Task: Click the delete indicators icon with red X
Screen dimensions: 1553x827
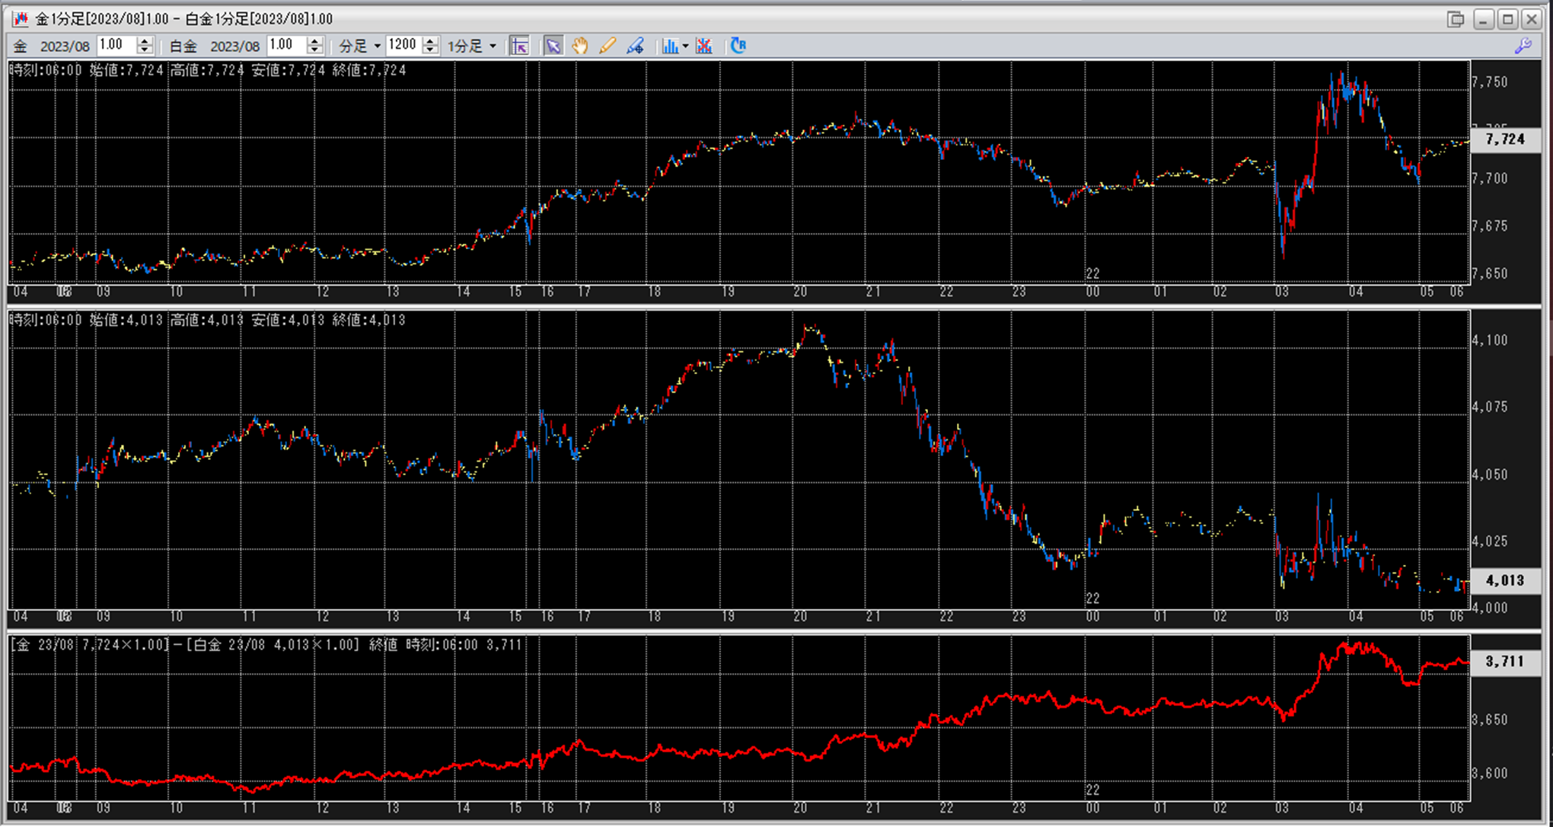Action: (x=704, y=46)
